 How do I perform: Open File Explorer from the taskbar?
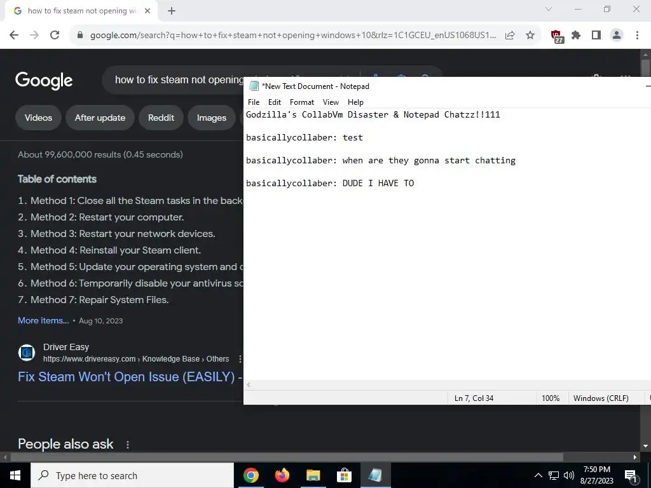313,475
